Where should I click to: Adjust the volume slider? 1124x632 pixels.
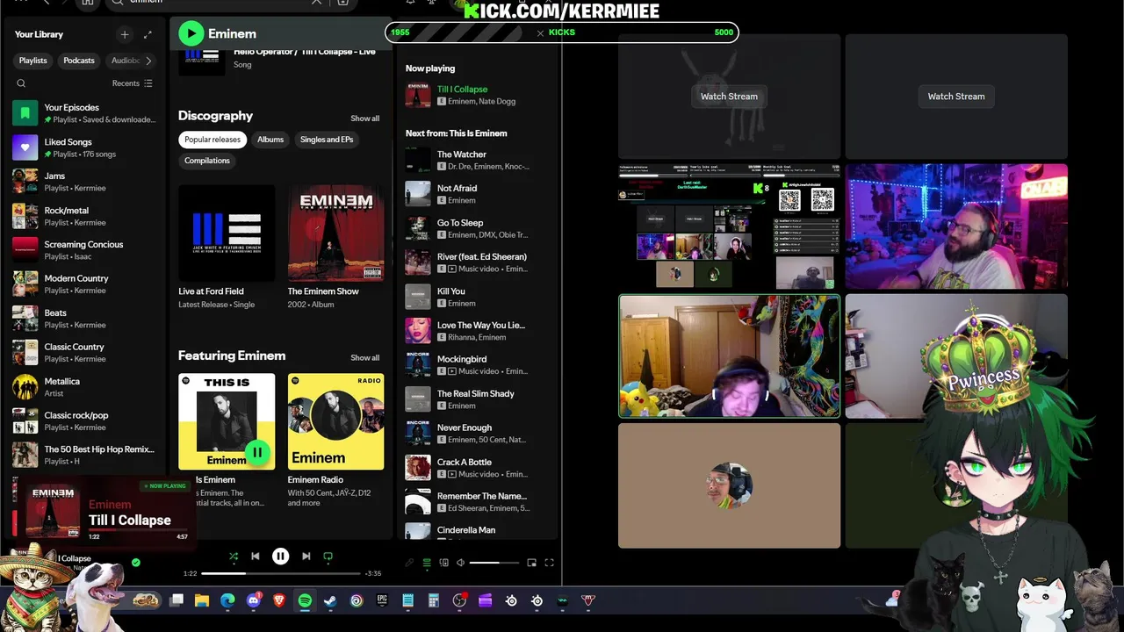[495, 563]
